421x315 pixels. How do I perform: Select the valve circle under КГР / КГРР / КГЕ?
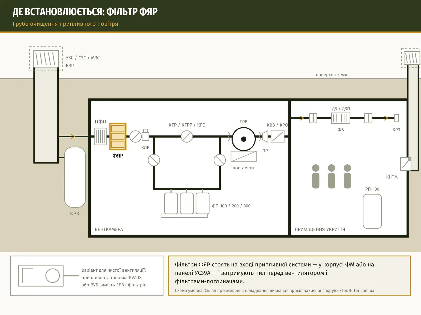187,136
